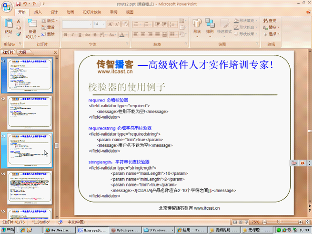Open the Arrange menu (排列)
Viewport: 312px width, 234px height.
coord(210,28)
